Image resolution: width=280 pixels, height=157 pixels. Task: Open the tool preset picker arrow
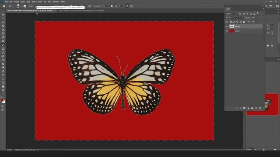13,6
